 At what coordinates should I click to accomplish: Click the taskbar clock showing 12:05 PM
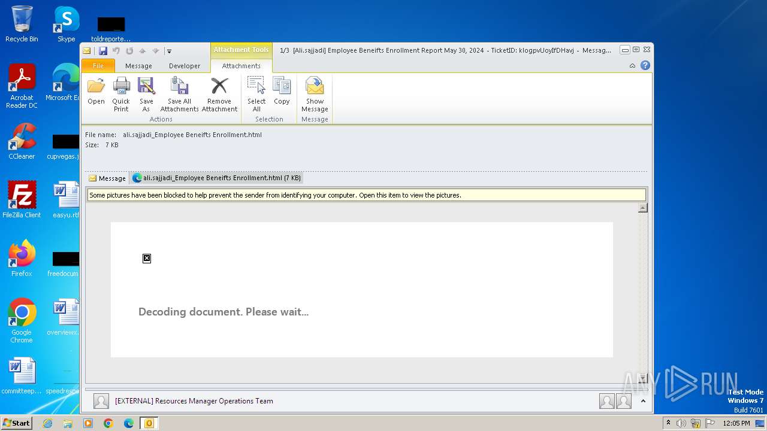click(736, 423)
